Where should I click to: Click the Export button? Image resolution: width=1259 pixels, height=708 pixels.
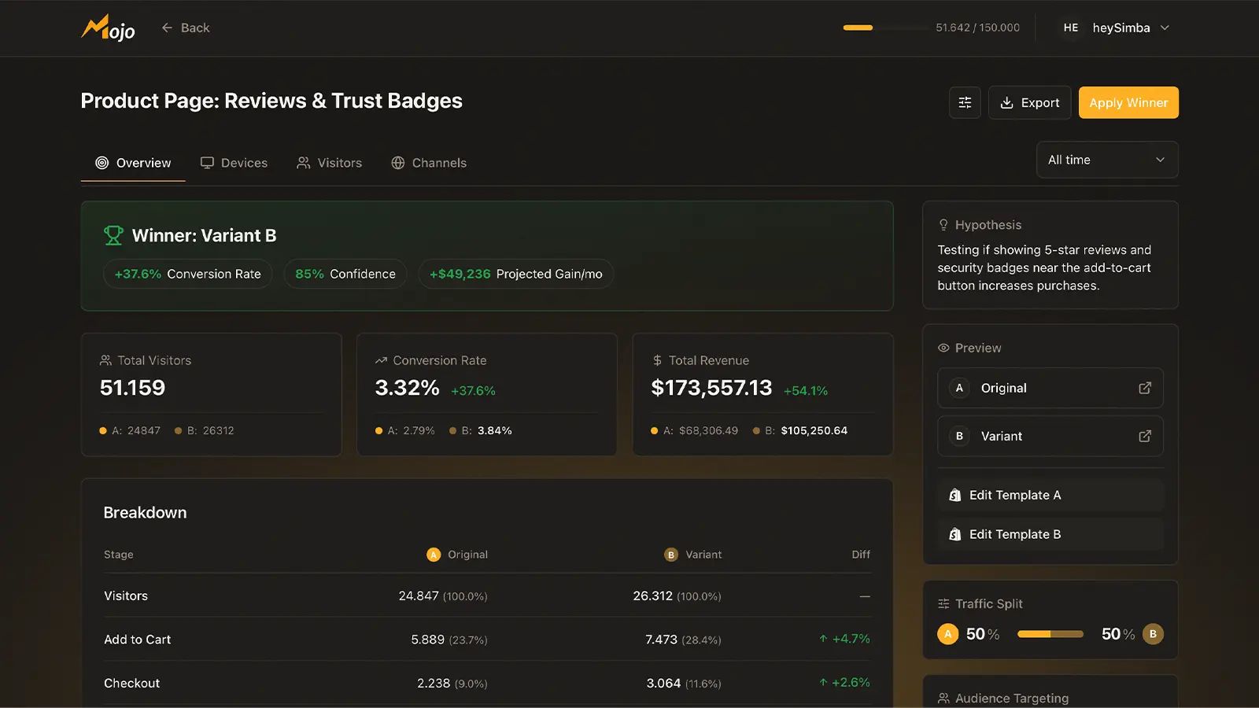[x=1029, y=102]
